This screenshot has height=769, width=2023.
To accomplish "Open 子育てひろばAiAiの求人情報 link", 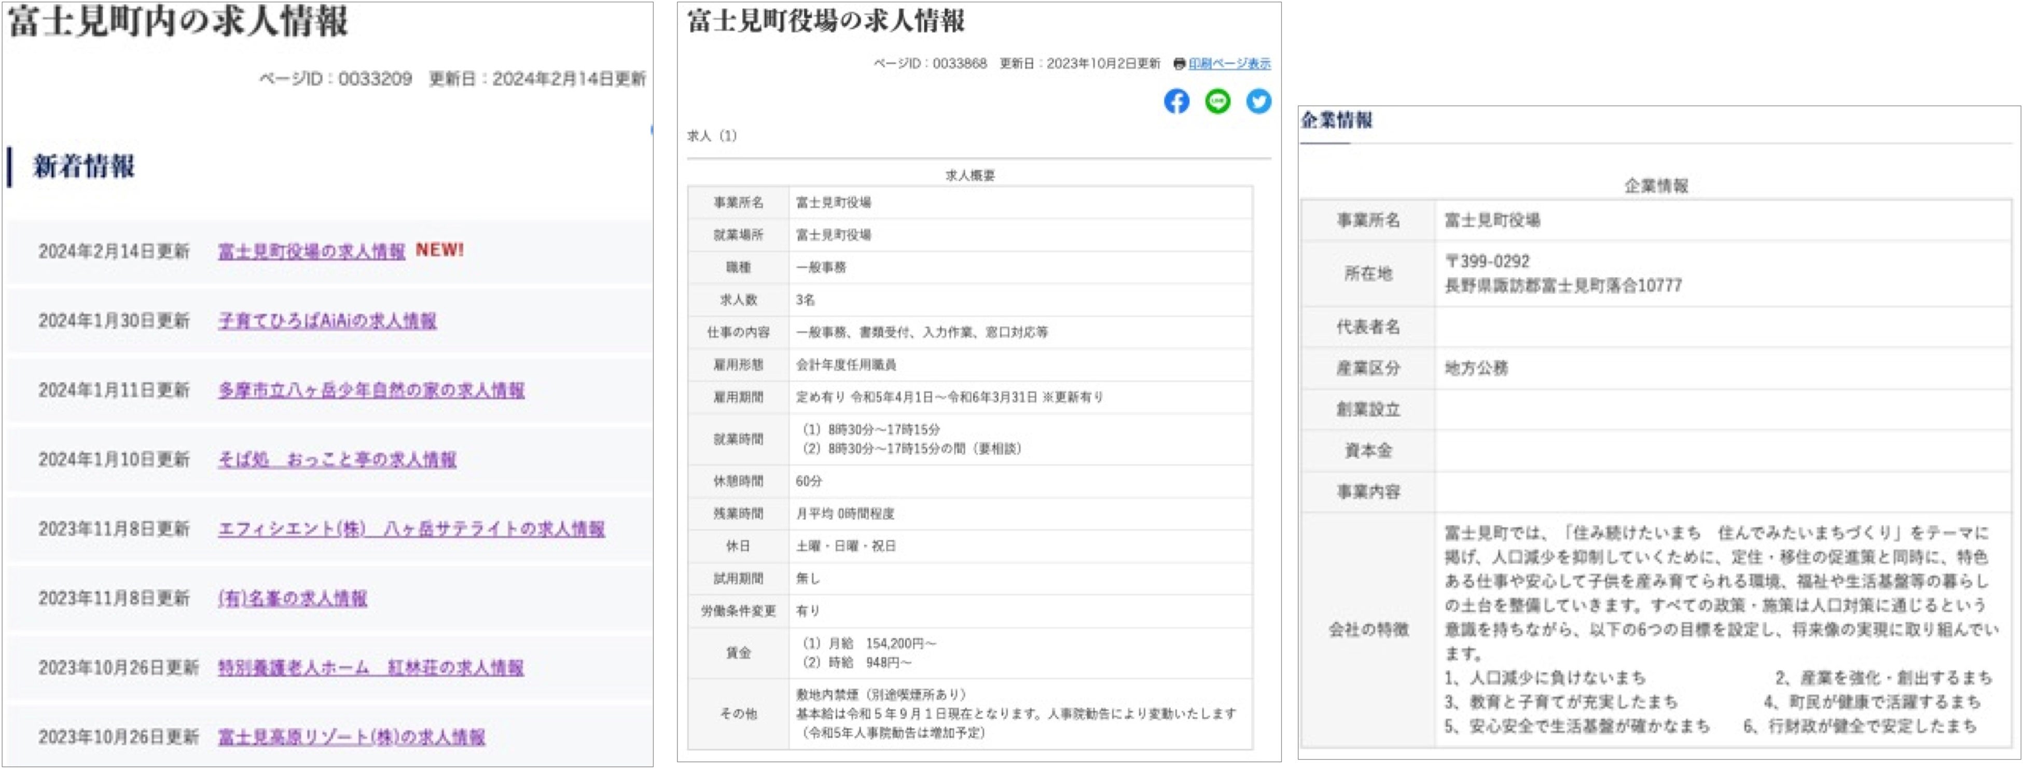I will pos(327,321).
